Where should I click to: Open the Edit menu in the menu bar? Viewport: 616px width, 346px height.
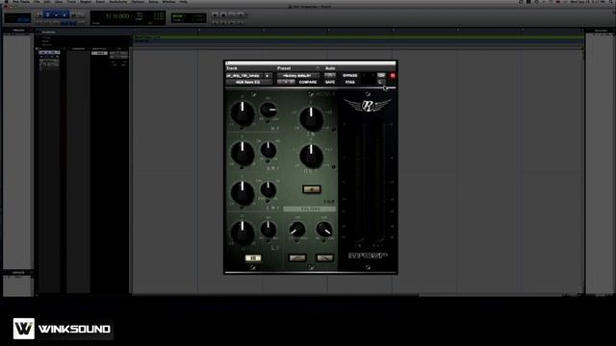pyautogui.click(x=47, y=2)
